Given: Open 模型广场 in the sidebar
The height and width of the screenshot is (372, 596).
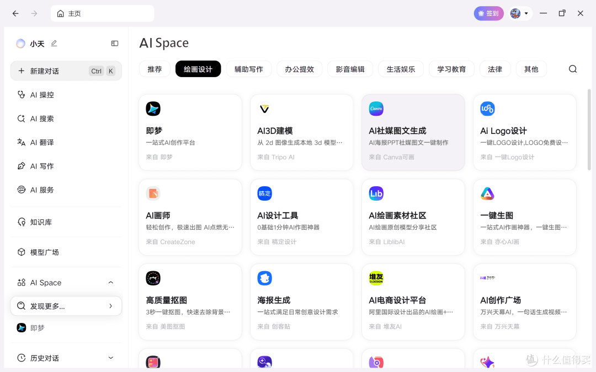Looking at the screenshot, I should pyautogui.click(x=66, y=252).
